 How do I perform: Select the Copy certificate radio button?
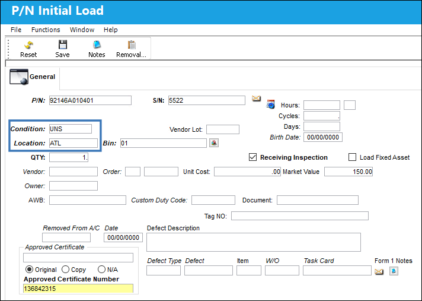[65, 269]
